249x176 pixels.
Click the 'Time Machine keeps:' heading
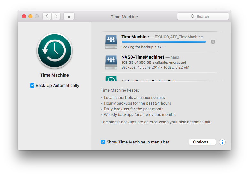tap(120, 90)
